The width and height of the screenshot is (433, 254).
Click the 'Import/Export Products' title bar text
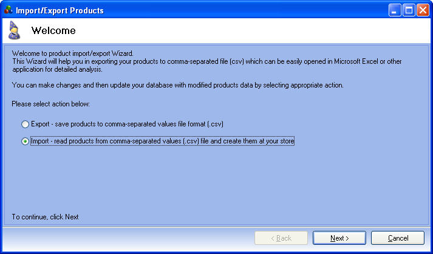[x=60, y=10]
